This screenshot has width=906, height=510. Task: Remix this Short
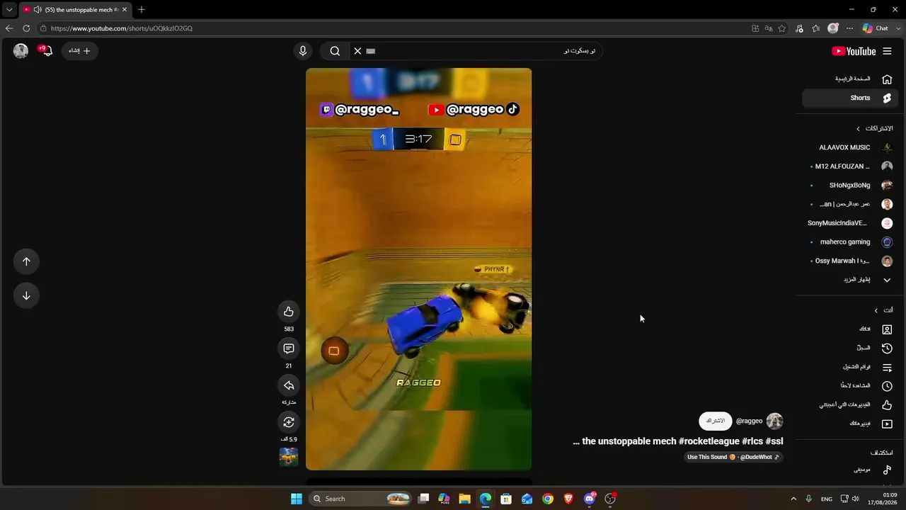(289, 422)
